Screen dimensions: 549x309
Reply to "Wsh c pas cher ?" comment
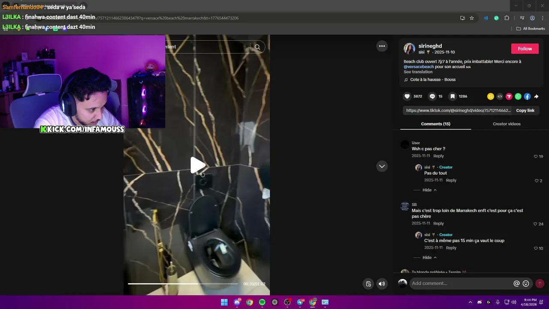pos(438,156)
